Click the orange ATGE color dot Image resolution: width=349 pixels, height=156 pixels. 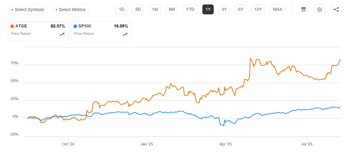click(x=12, y=26)
